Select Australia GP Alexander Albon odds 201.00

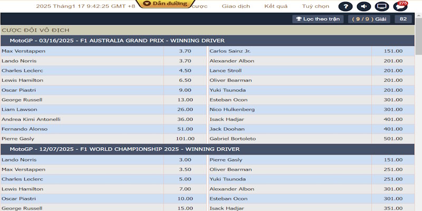[393, 61]
